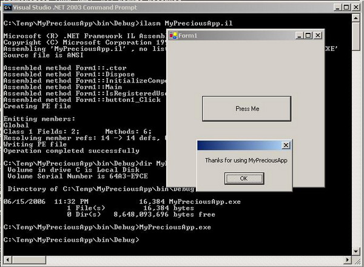Click the 'Creating PE file' console line
This screenshot has height=267, width=364.
coord(37,106)
